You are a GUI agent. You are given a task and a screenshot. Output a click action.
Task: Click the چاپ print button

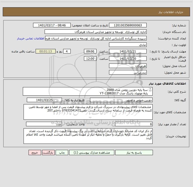pyautogui.click(x=62, y=152)
